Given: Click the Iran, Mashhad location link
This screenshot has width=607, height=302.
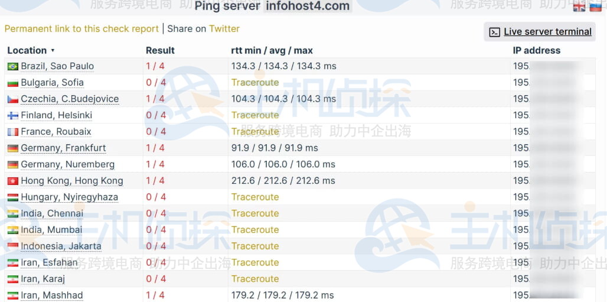Looking at the screenshot, I should [x=52, y=295].
